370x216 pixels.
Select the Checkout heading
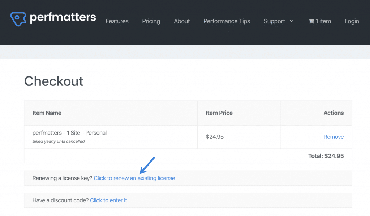53,81
